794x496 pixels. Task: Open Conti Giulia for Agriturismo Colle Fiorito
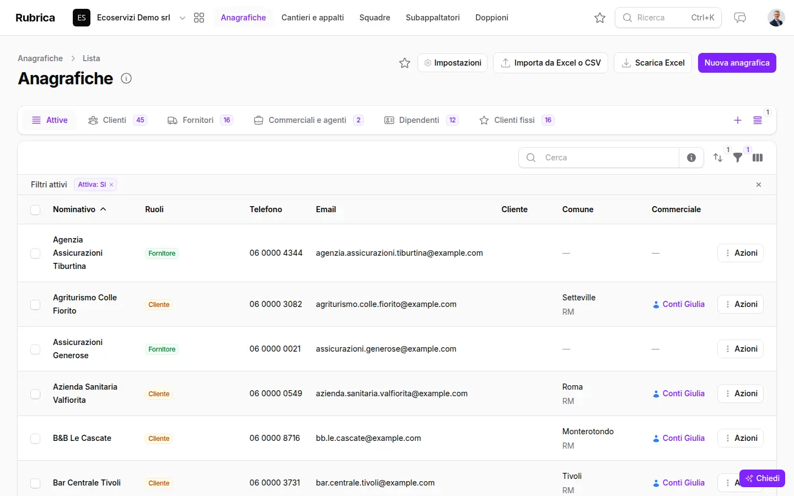tap(679, 304)
